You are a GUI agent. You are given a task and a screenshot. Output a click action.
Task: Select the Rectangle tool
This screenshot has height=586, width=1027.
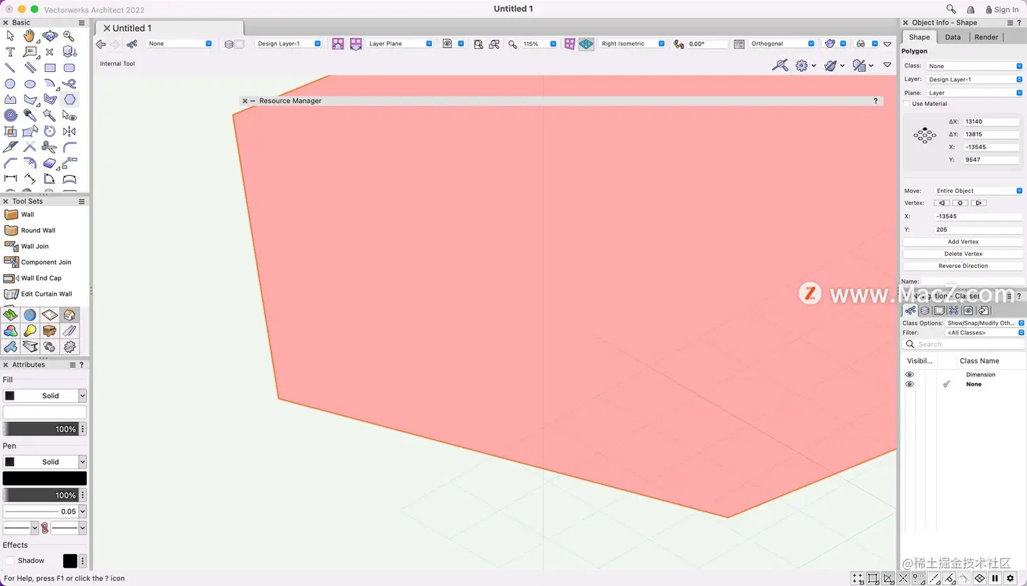pos(50,68)
